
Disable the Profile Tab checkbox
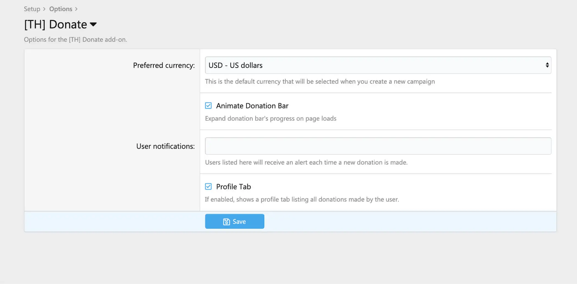208,187
